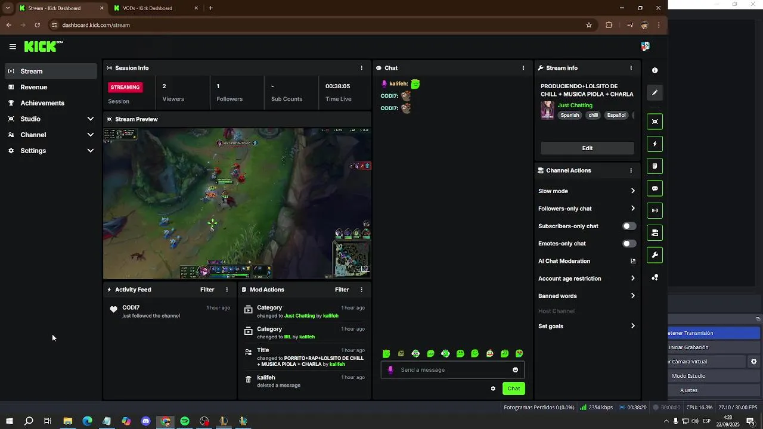Open Chrome tab list dropdown arrow
This screenshot has height=429, width=763.
(7, 8)
